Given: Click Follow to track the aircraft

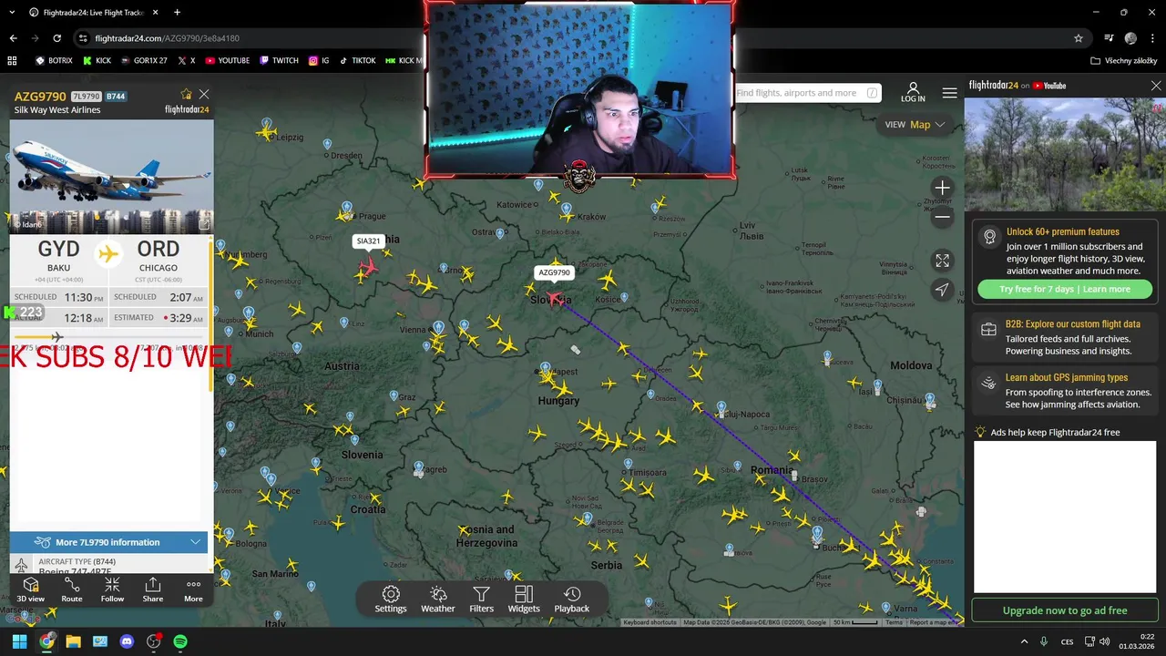Looking at the screenshot, I should (112, 589).
